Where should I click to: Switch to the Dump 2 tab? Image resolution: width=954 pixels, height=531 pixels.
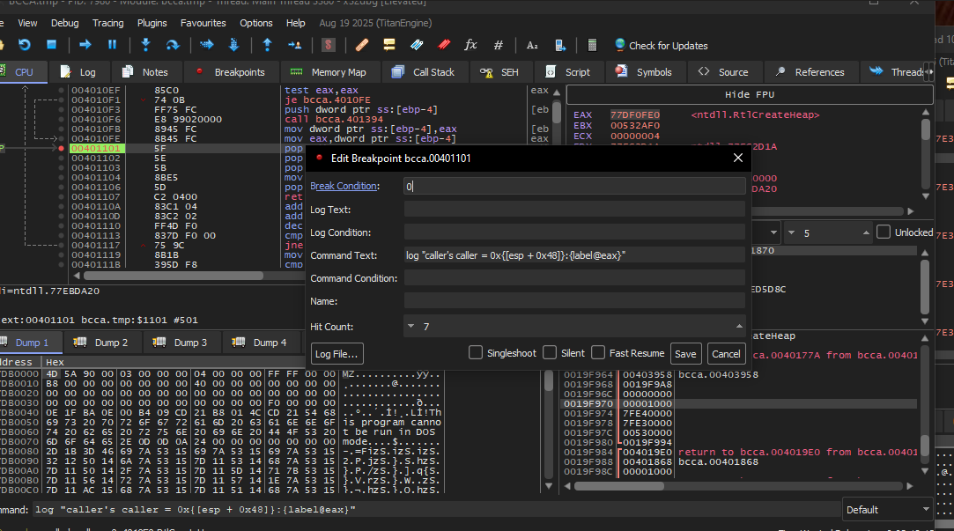click(x=102, y=343)
